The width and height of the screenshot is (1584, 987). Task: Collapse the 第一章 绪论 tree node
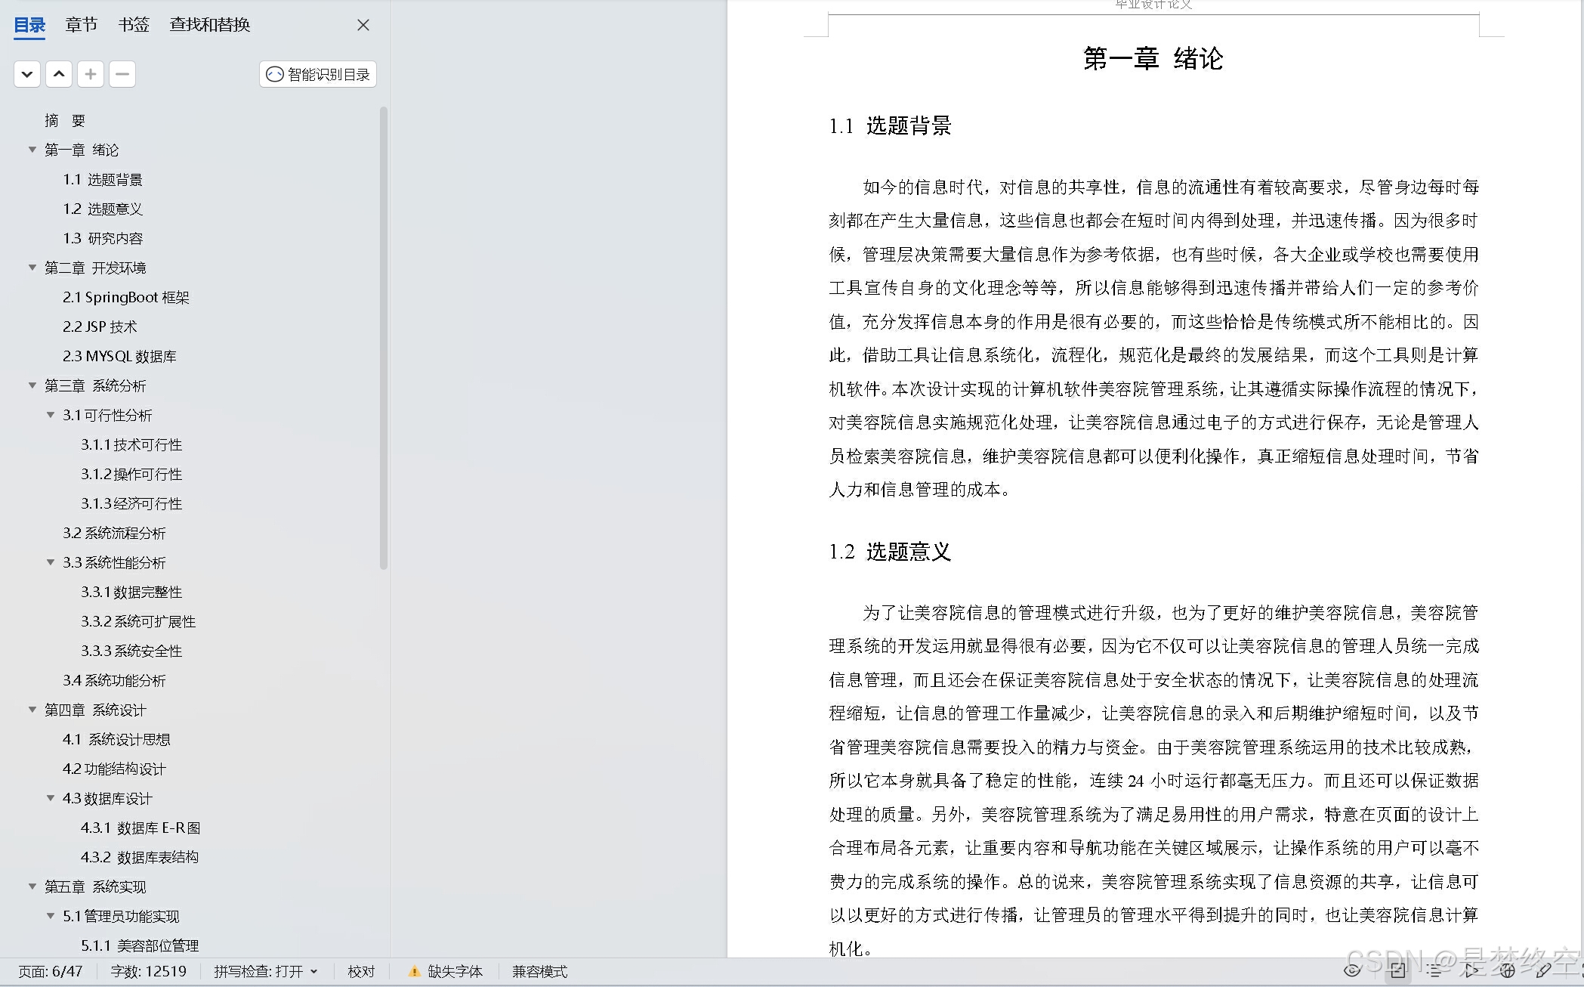point(32,150)
